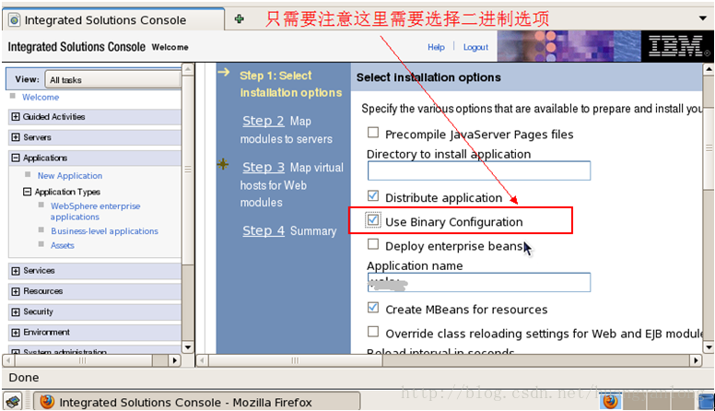Select Step 1 Select installation options
Image resolution: width=715 pixels, height=411 pixels.
pyautogui.click(x=290, y=84)
